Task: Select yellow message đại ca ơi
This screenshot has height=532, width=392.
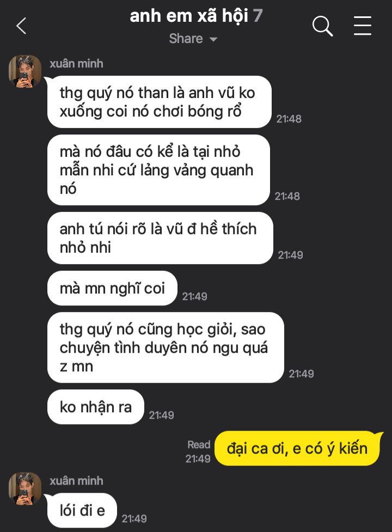Action: tap(297, 448)
